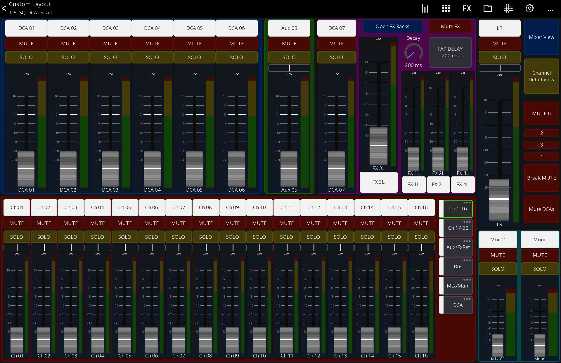Open options dots on Ch 17-32 tab
This screenshot has height=363, width=561.
click(467, 222)
